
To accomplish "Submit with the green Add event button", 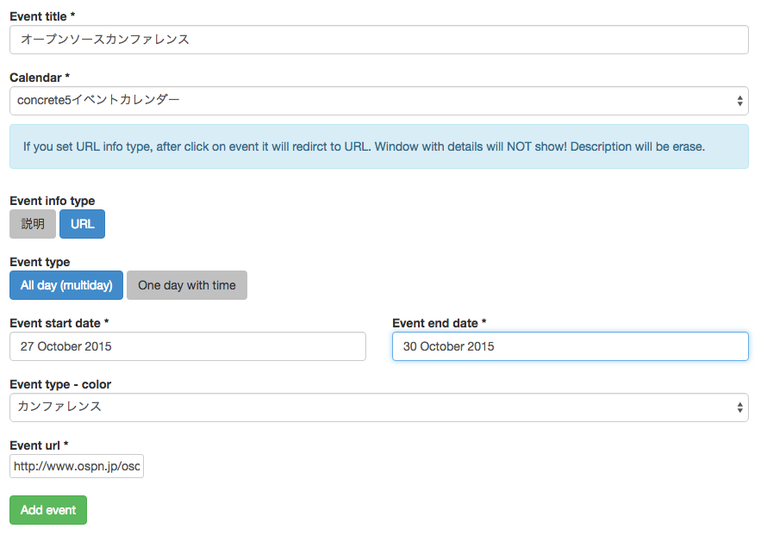I will pyautogui.click(x=48, y=510).
